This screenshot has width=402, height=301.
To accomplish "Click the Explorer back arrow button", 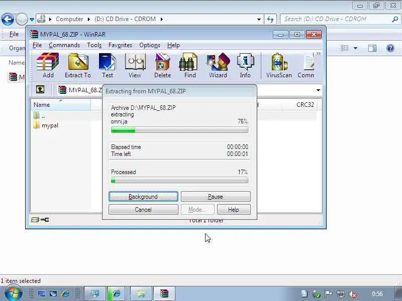I will click(x=8, y=19).
